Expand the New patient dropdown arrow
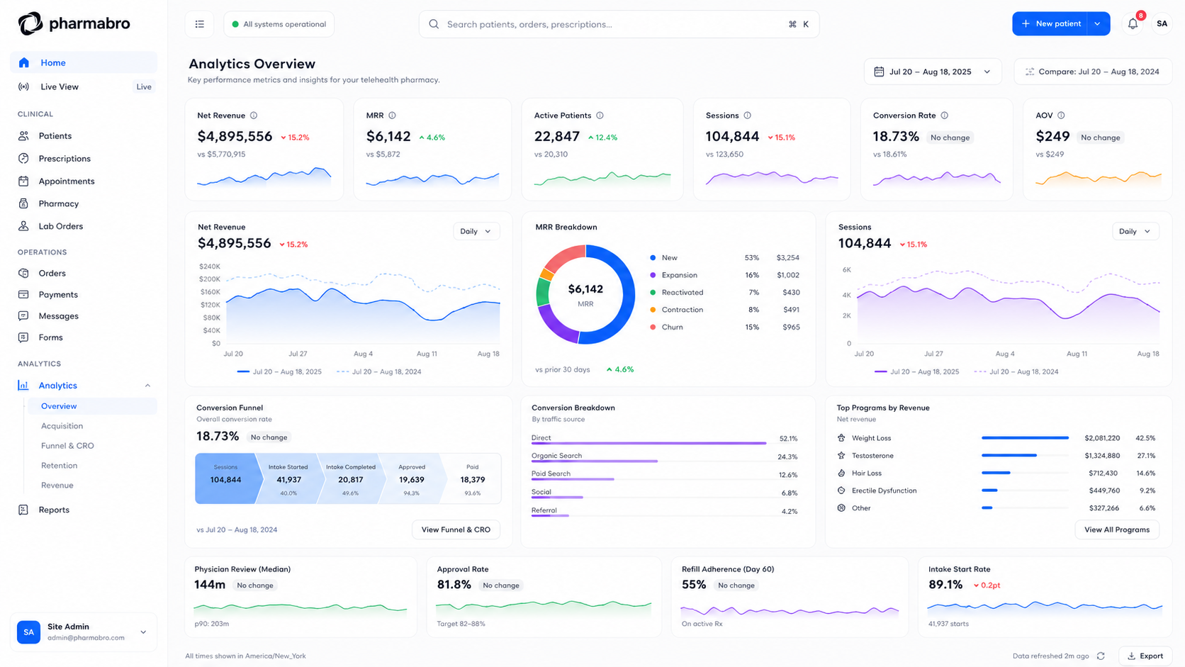1185x667 pixels. (1098, 23)
